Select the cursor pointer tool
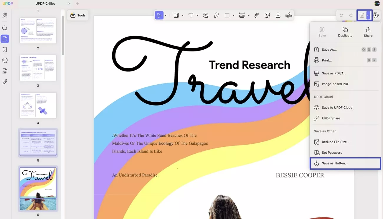This screenshot has height=219, width=383. pos(159,15)
